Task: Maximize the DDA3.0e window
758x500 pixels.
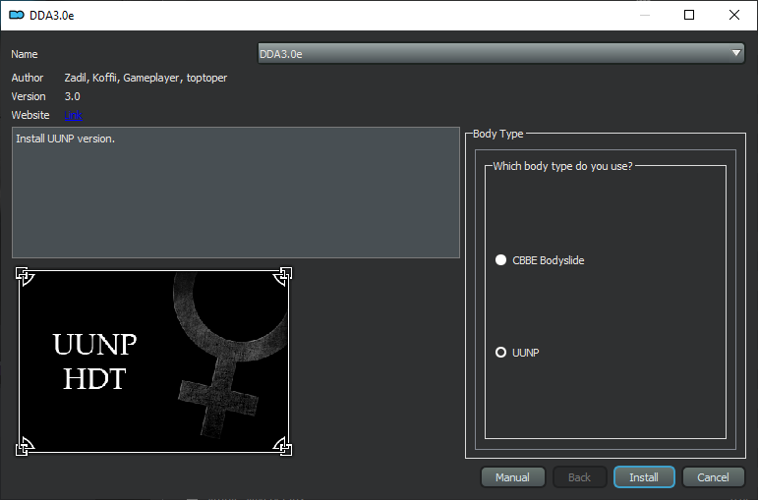Action: (x=689, y=15)
